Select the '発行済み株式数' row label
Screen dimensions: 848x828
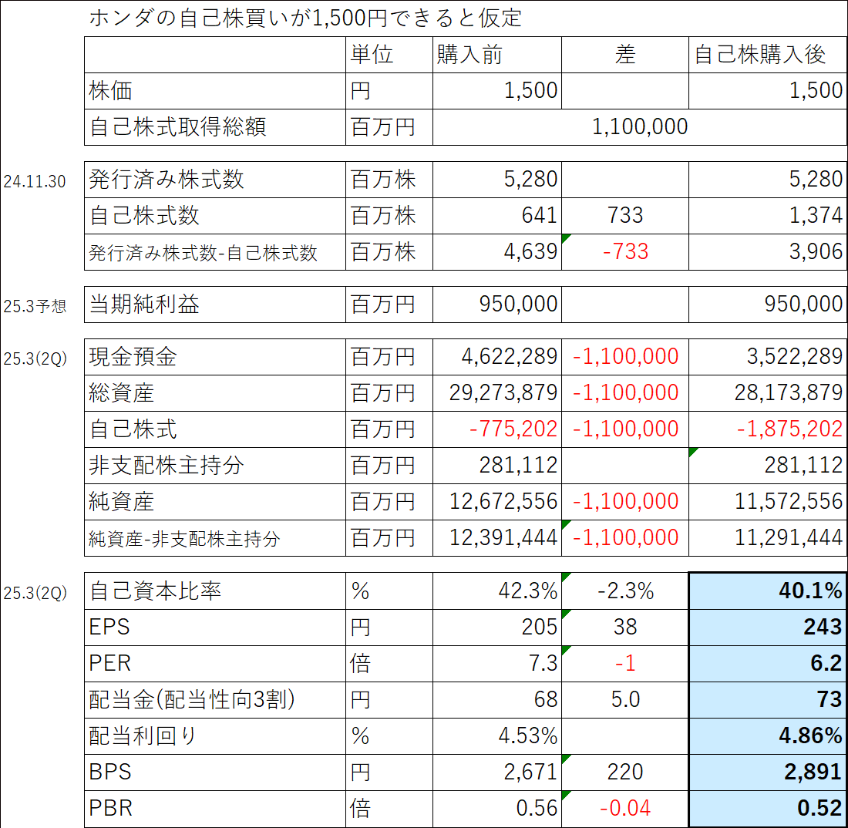point(166,180)
